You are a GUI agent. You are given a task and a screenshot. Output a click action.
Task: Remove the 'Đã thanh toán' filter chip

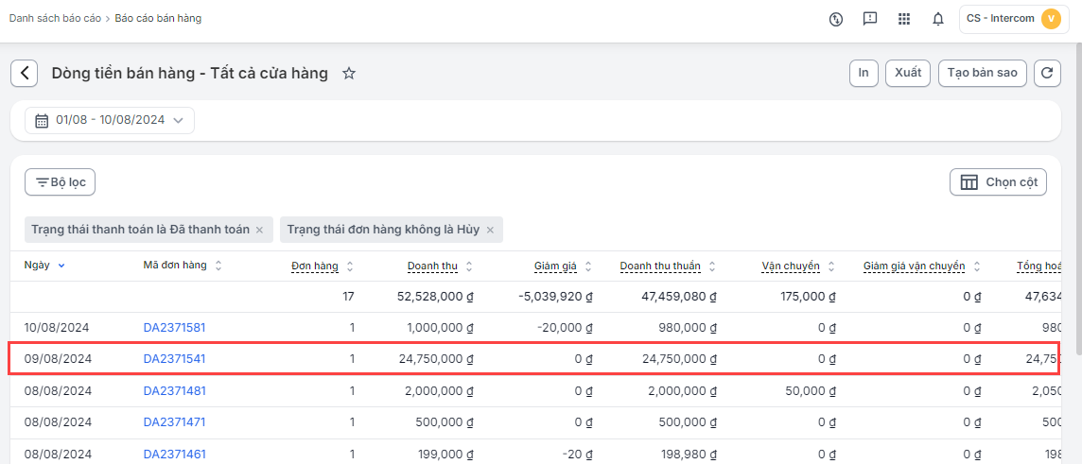(259, 230)
